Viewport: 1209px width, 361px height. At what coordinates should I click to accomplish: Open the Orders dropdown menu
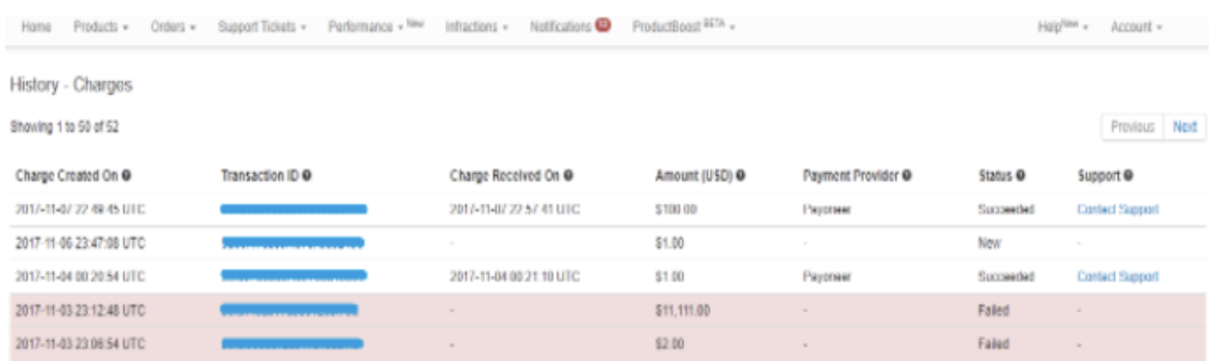pos(172,27)
